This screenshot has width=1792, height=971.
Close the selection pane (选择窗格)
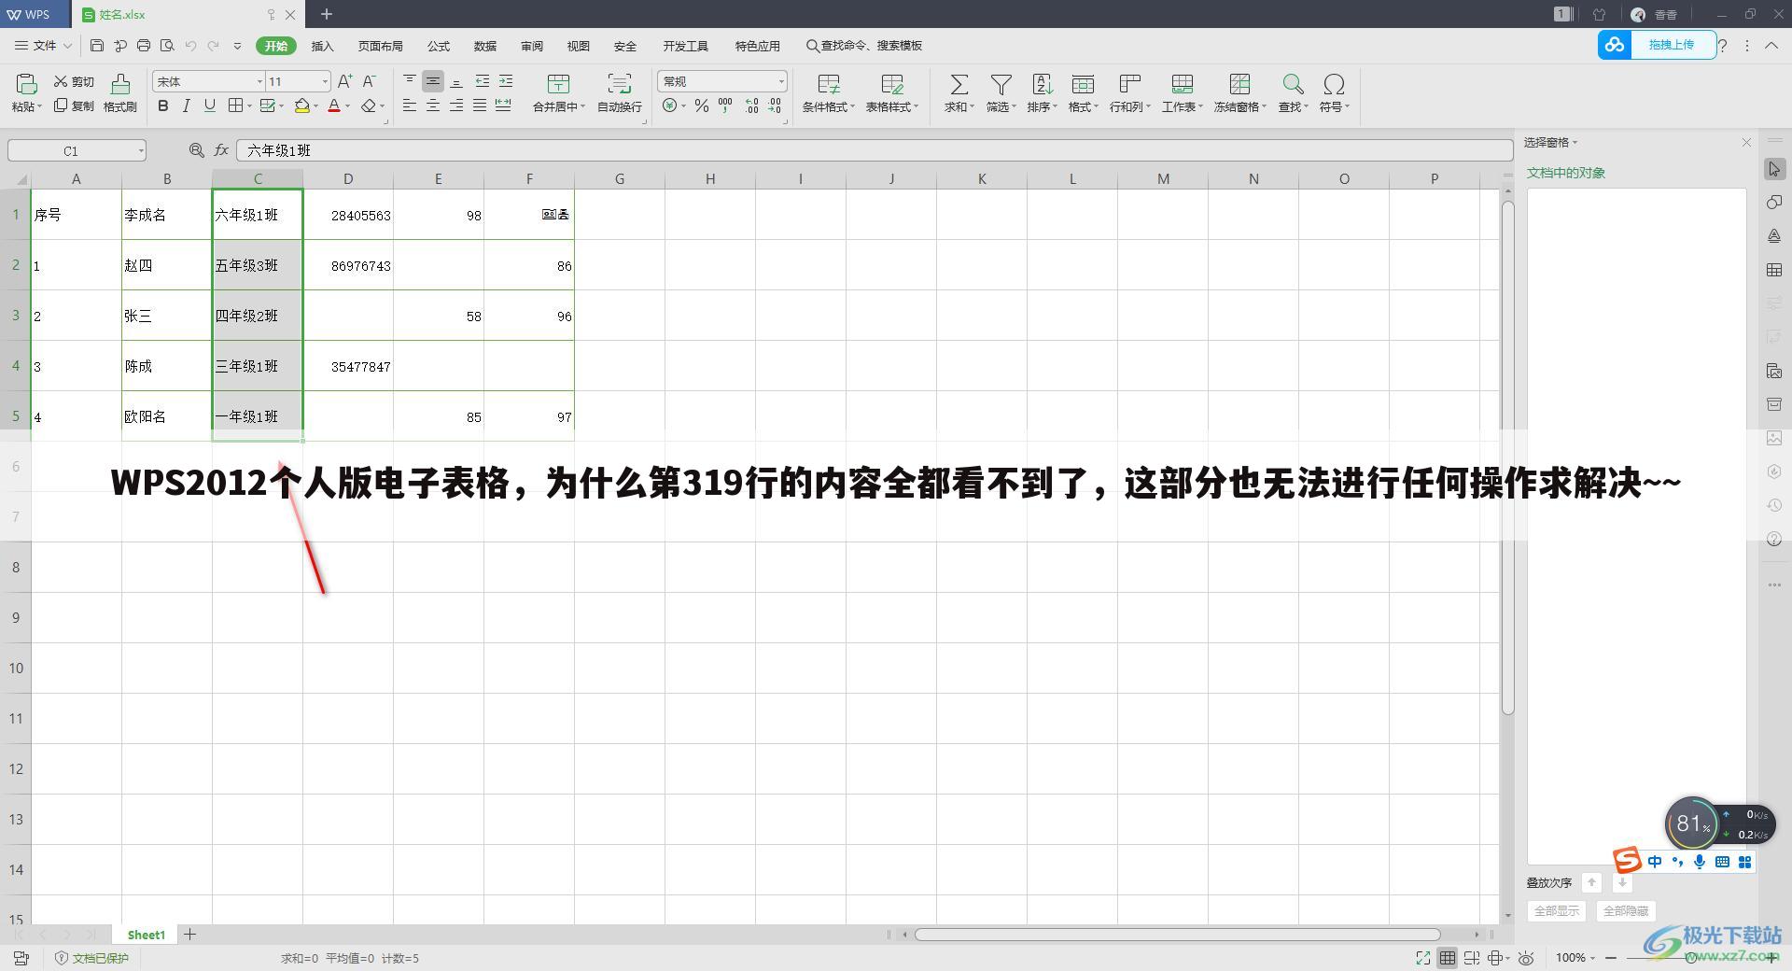(1746, 142)
